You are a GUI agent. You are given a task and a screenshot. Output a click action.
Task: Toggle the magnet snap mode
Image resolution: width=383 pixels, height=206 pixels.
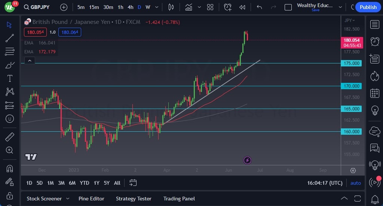pyautogui.click(x=10, y=168)
